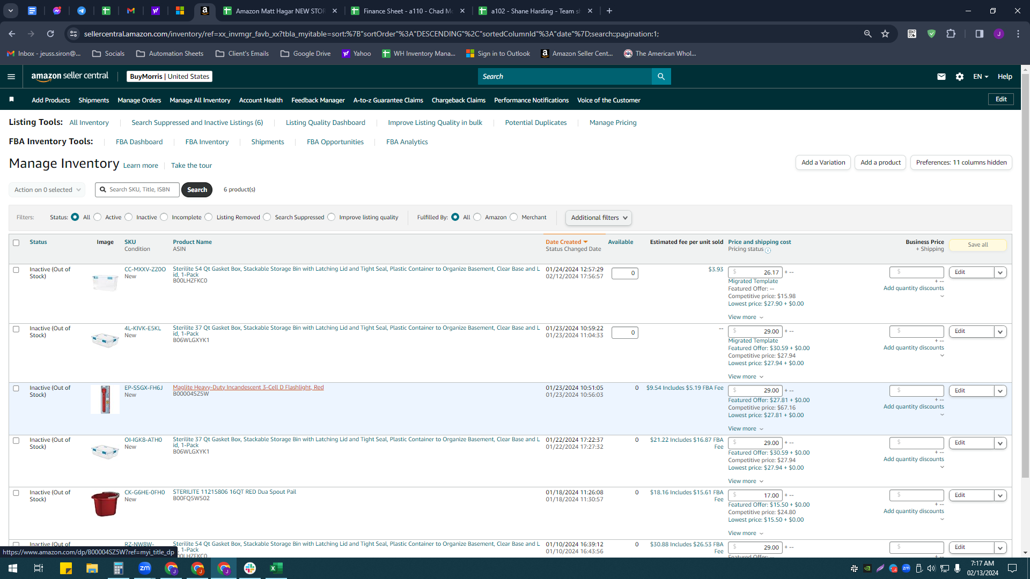This screenshot has height=579, width=1030.
Task: Toggle the select-all products checkbox
Action: tap(16, 243)
